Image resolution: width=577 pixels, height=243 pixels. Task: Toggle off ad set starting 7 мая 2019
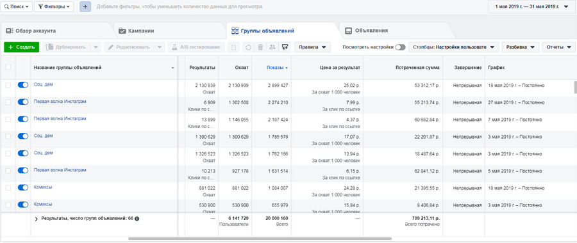(23, 119)
